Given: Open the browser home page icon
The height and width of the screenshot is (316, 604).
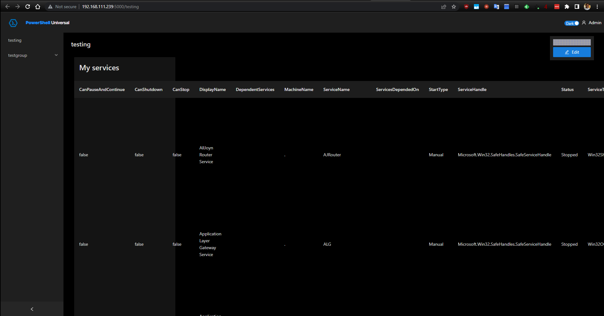Looking at the screenshot, I should coord(38,7).
